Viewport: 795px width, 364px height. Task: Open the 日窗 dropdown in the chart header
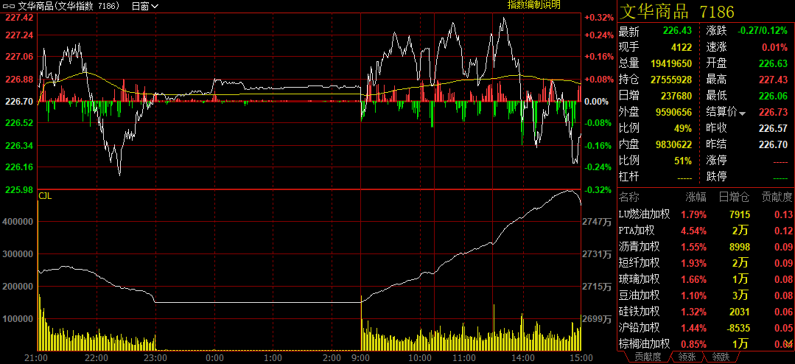tap(144, 6)
